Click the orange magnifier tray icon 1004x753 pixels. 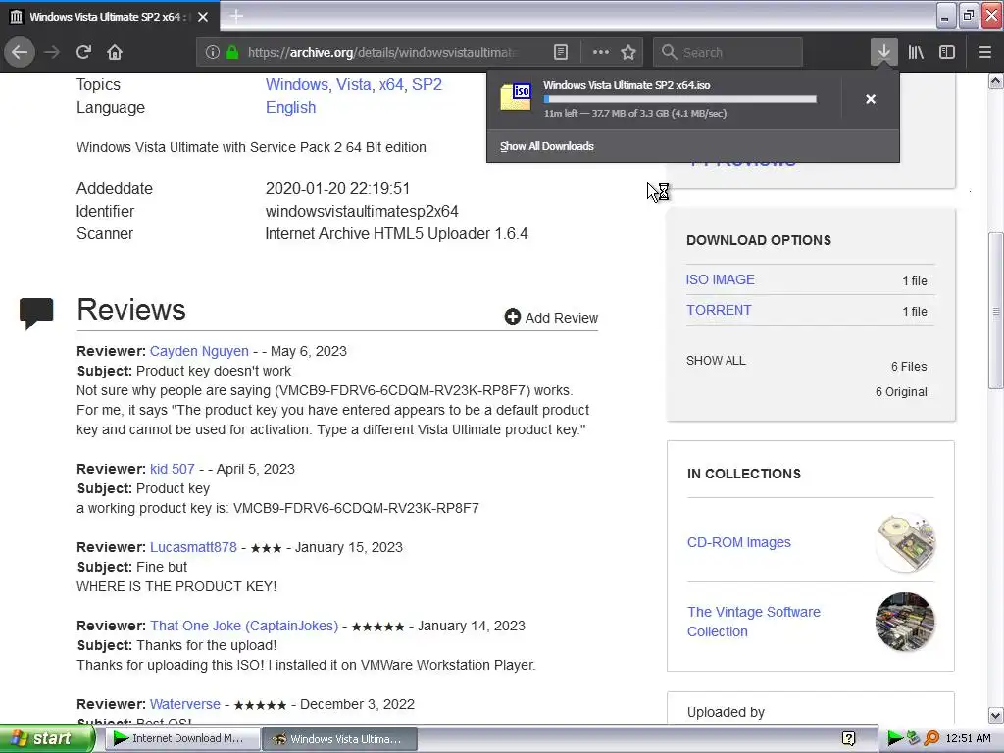[931, 739]
